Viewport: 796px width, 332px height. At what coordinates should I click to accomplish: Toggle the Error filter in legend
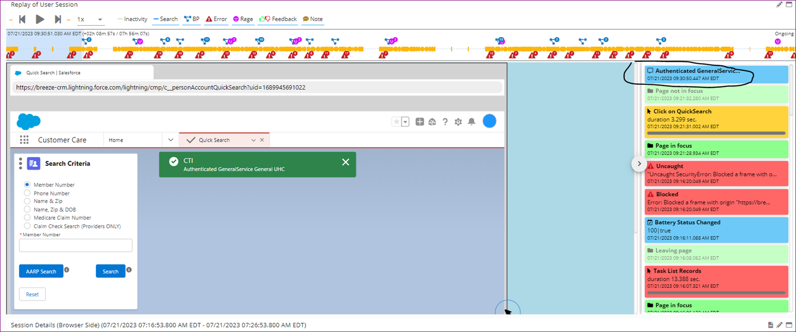click(x=216, y=19)
